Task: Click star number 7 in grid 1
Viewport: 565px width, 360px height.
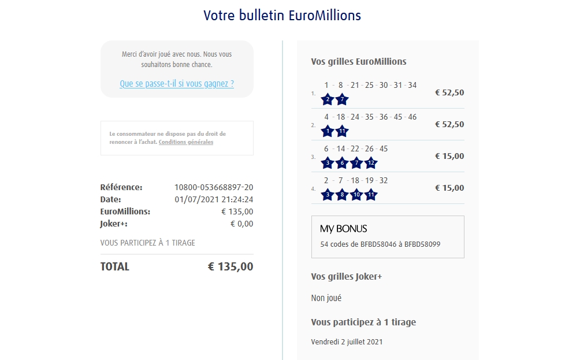Action: click(342, 99)
